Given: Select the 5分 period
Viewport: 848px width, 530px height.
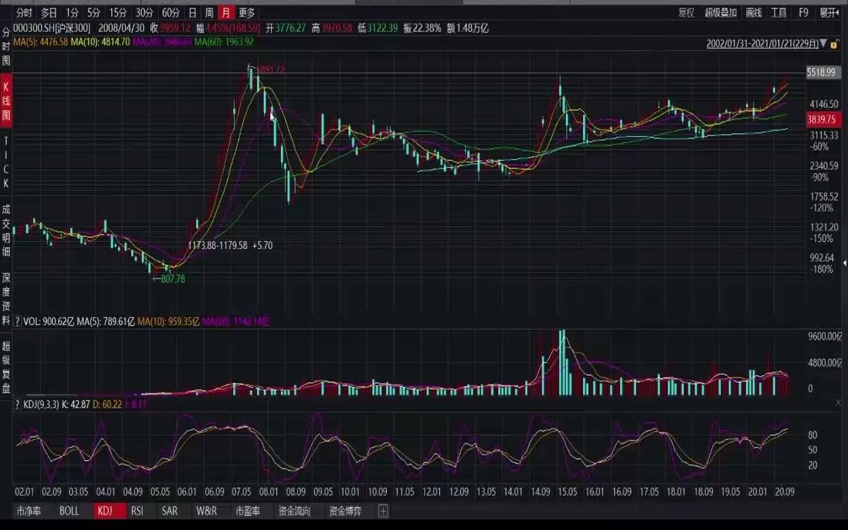Looking at the screenshot, I should point(94,12).
